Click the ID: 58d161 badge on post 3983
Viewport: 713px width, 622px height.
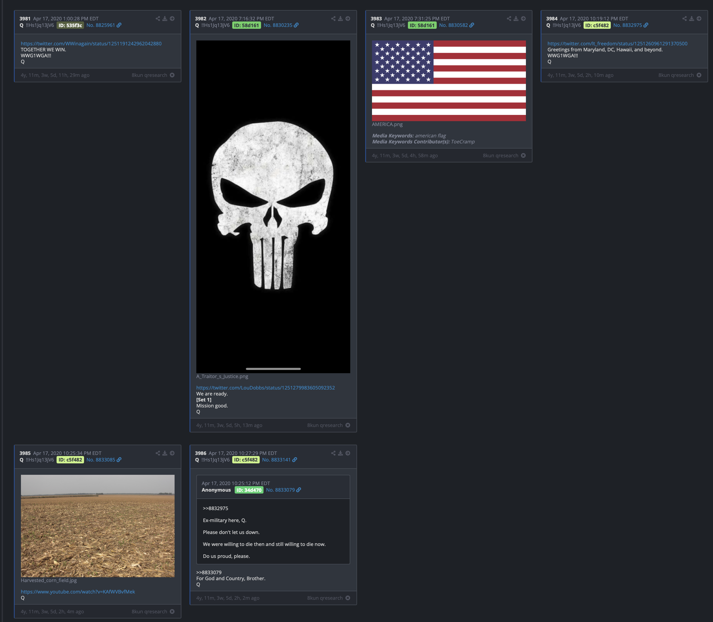click(422, 25)
